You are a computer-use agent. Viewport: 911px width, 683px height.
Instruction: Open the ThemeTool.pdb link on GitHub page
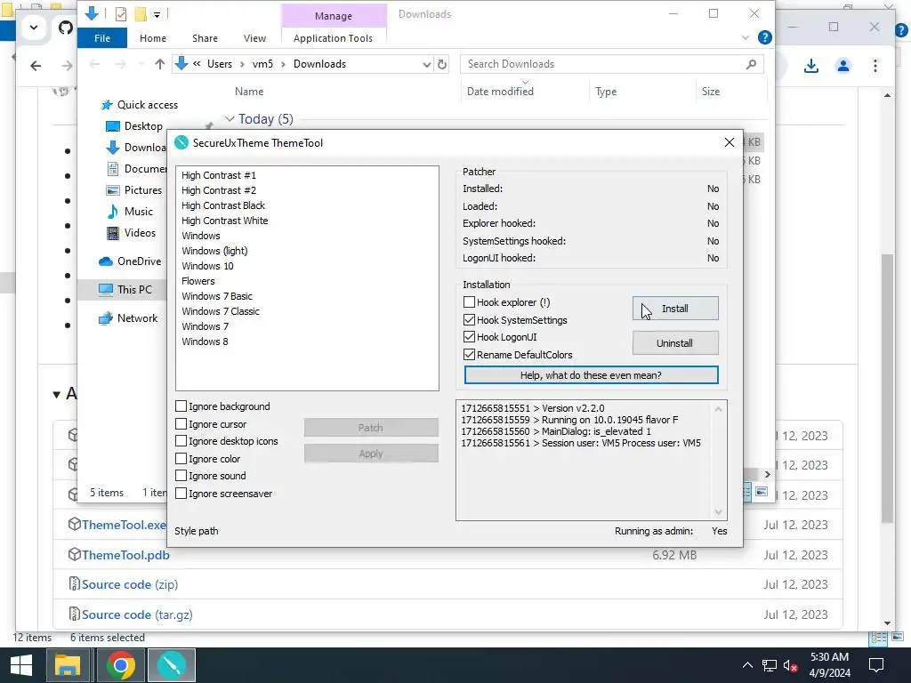click(x=125, y=555)
